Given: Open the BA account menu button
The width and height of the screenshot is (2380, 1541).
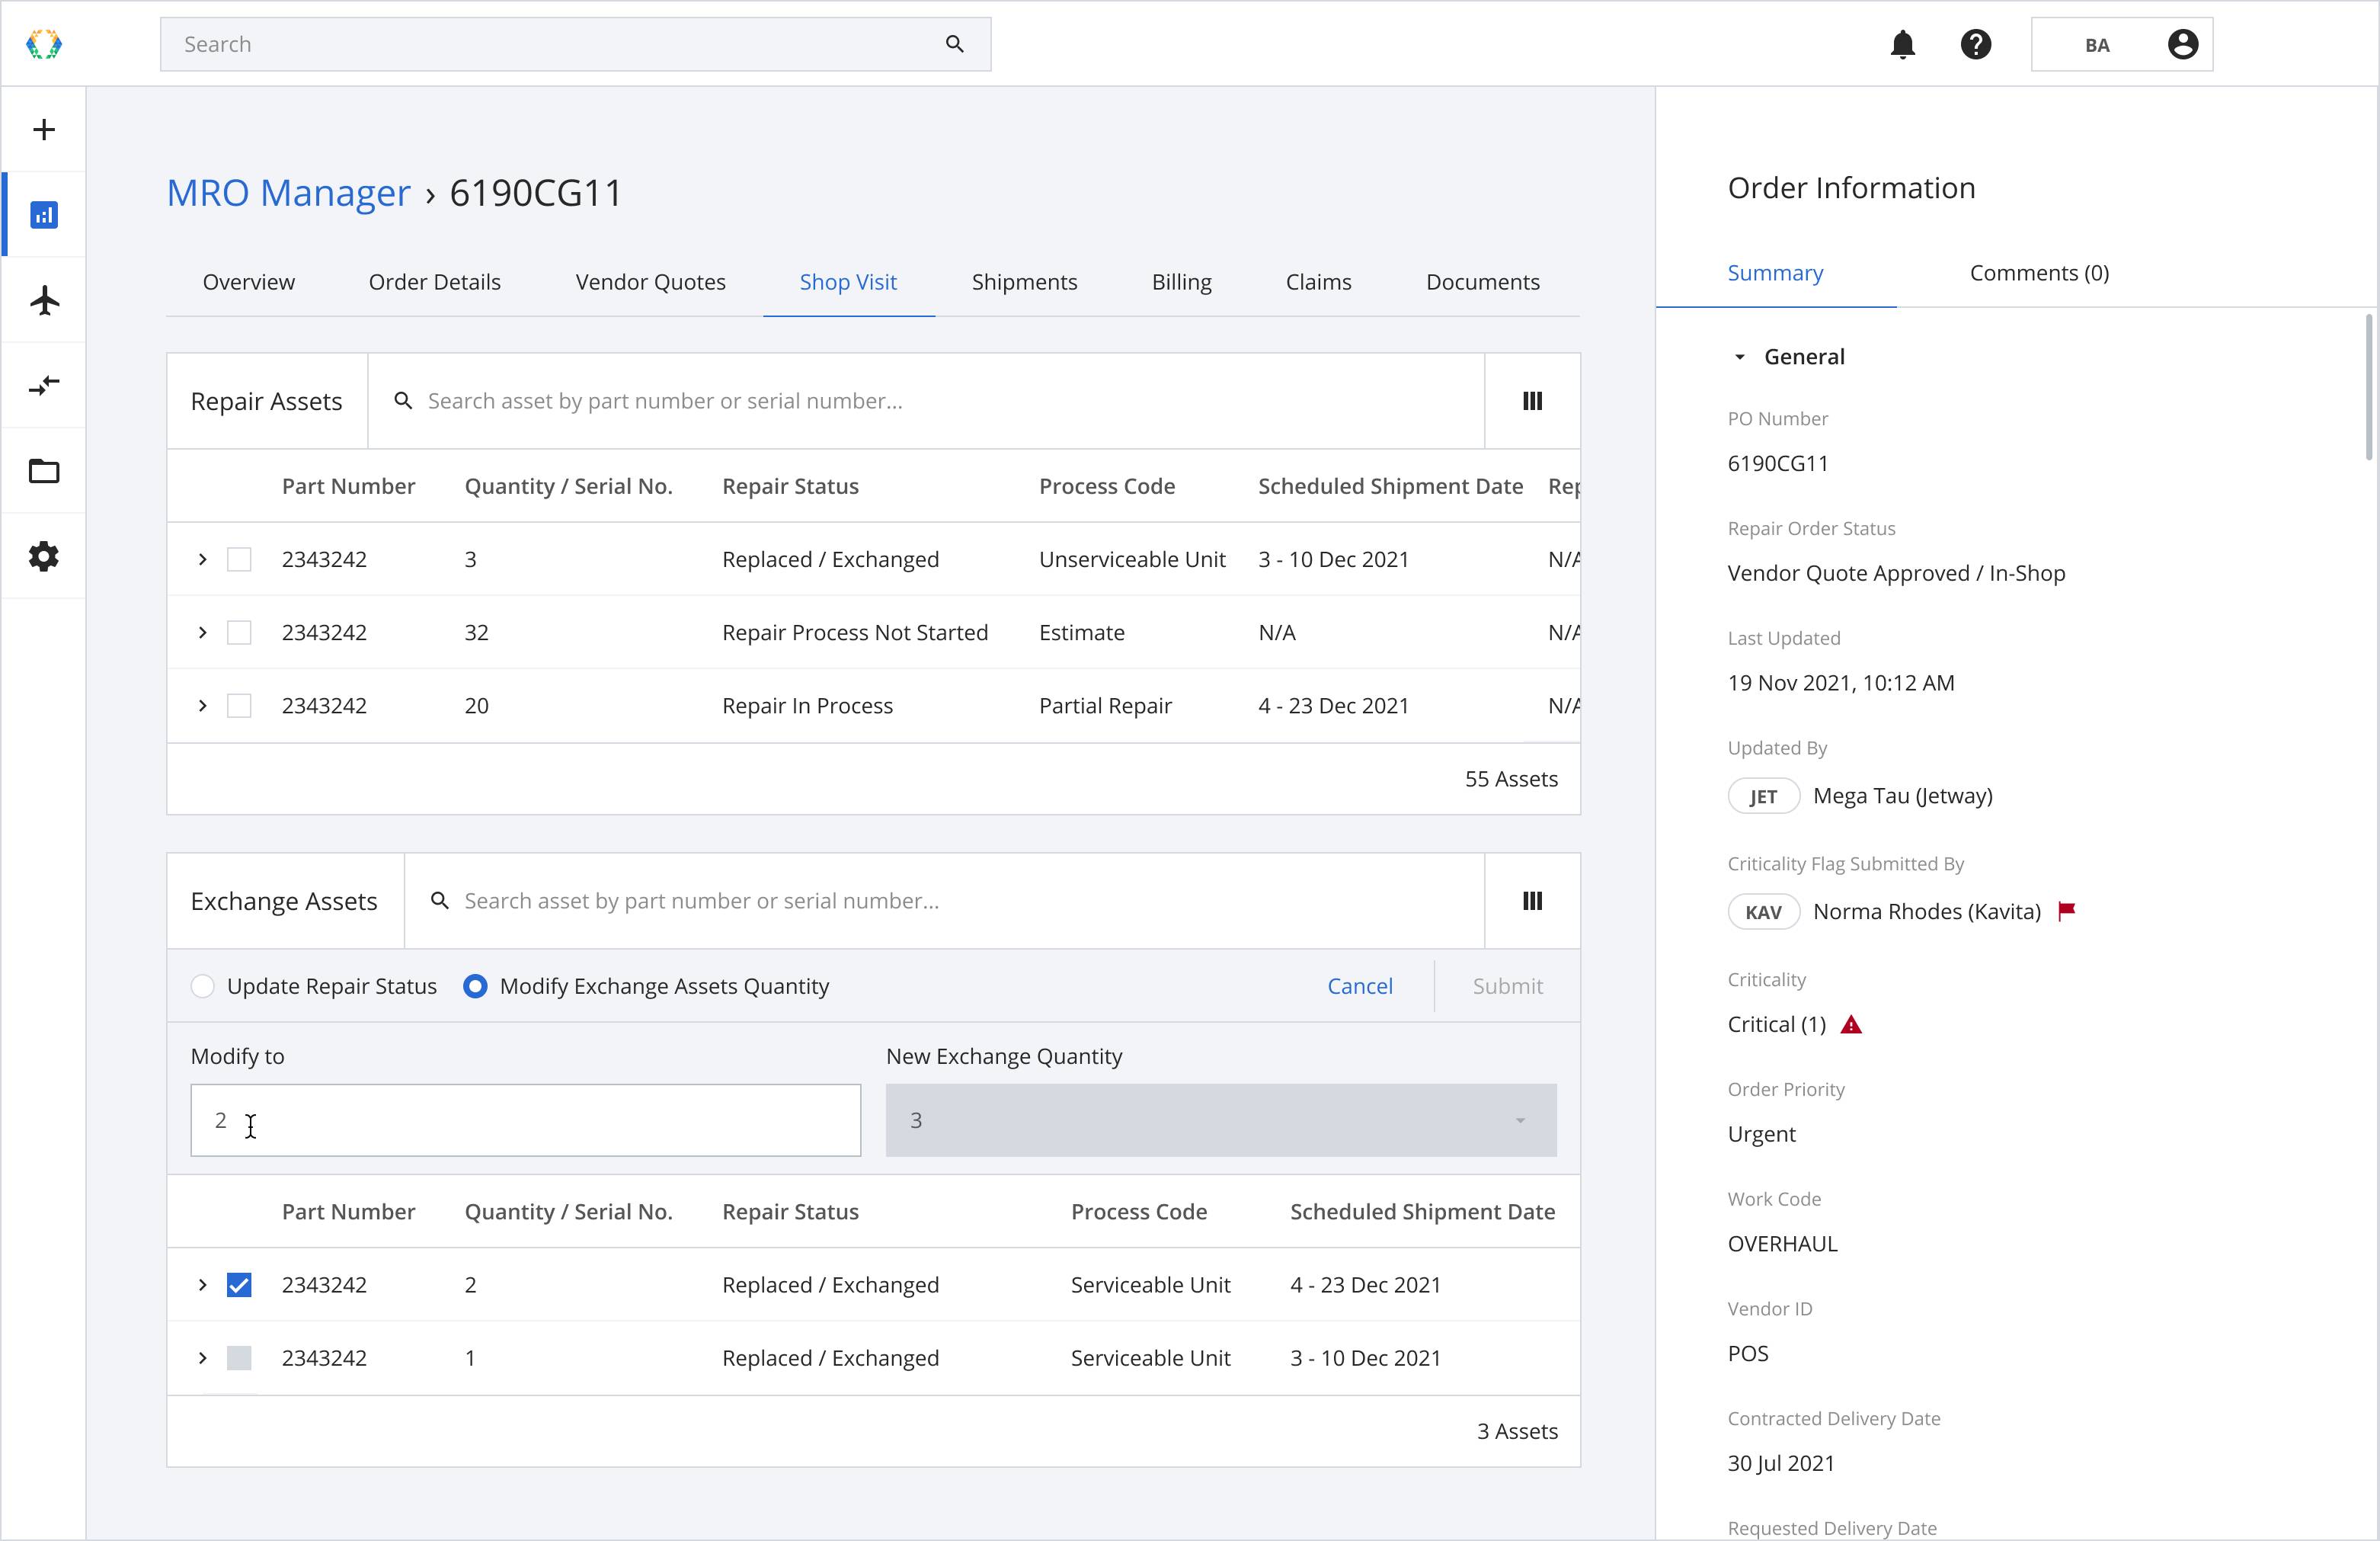Looking at the screenshot, I should point(2121,44).
